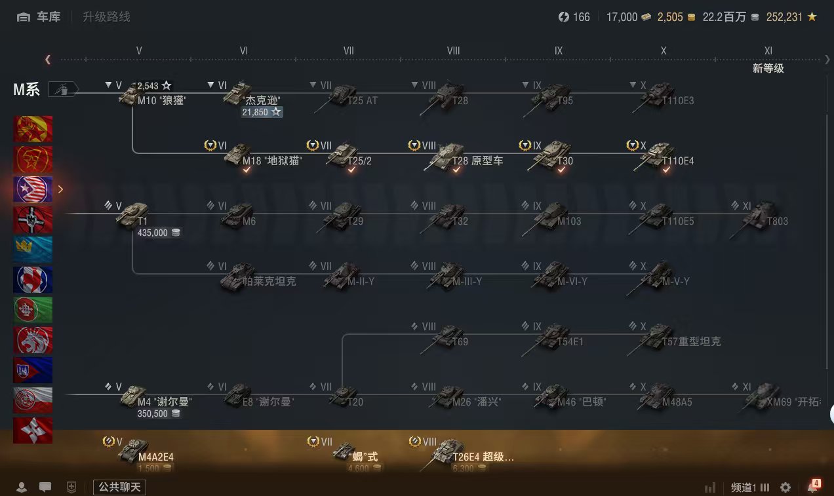
Task: Open the 公共聊天 public chat button
Action: point(119,487)
